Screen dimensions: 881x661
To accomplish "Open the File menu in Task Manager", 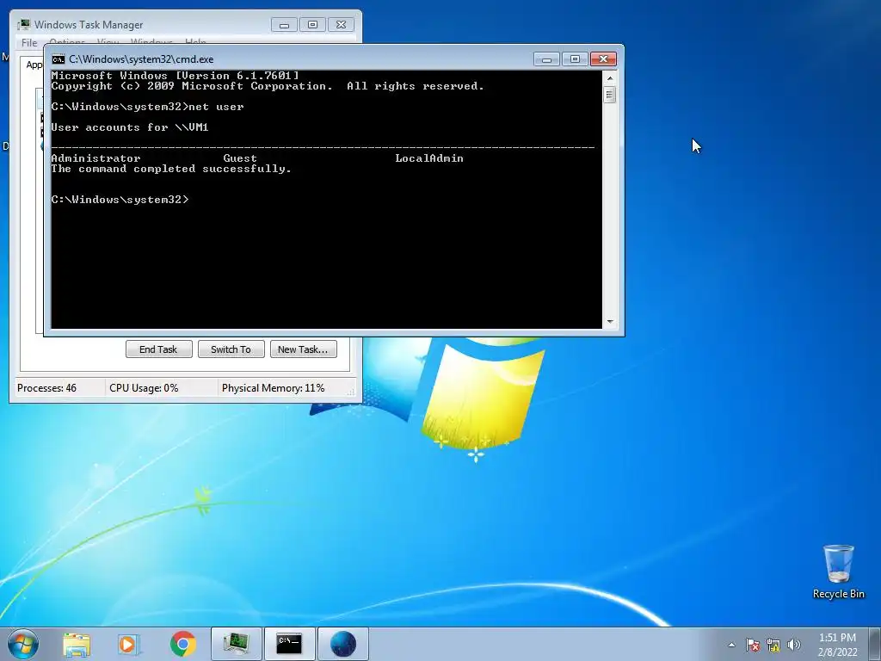I will [29, 42].
